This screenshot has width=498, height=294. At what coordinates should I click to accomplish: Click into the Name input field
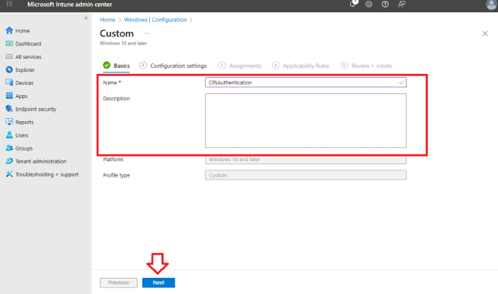point(306,82)
